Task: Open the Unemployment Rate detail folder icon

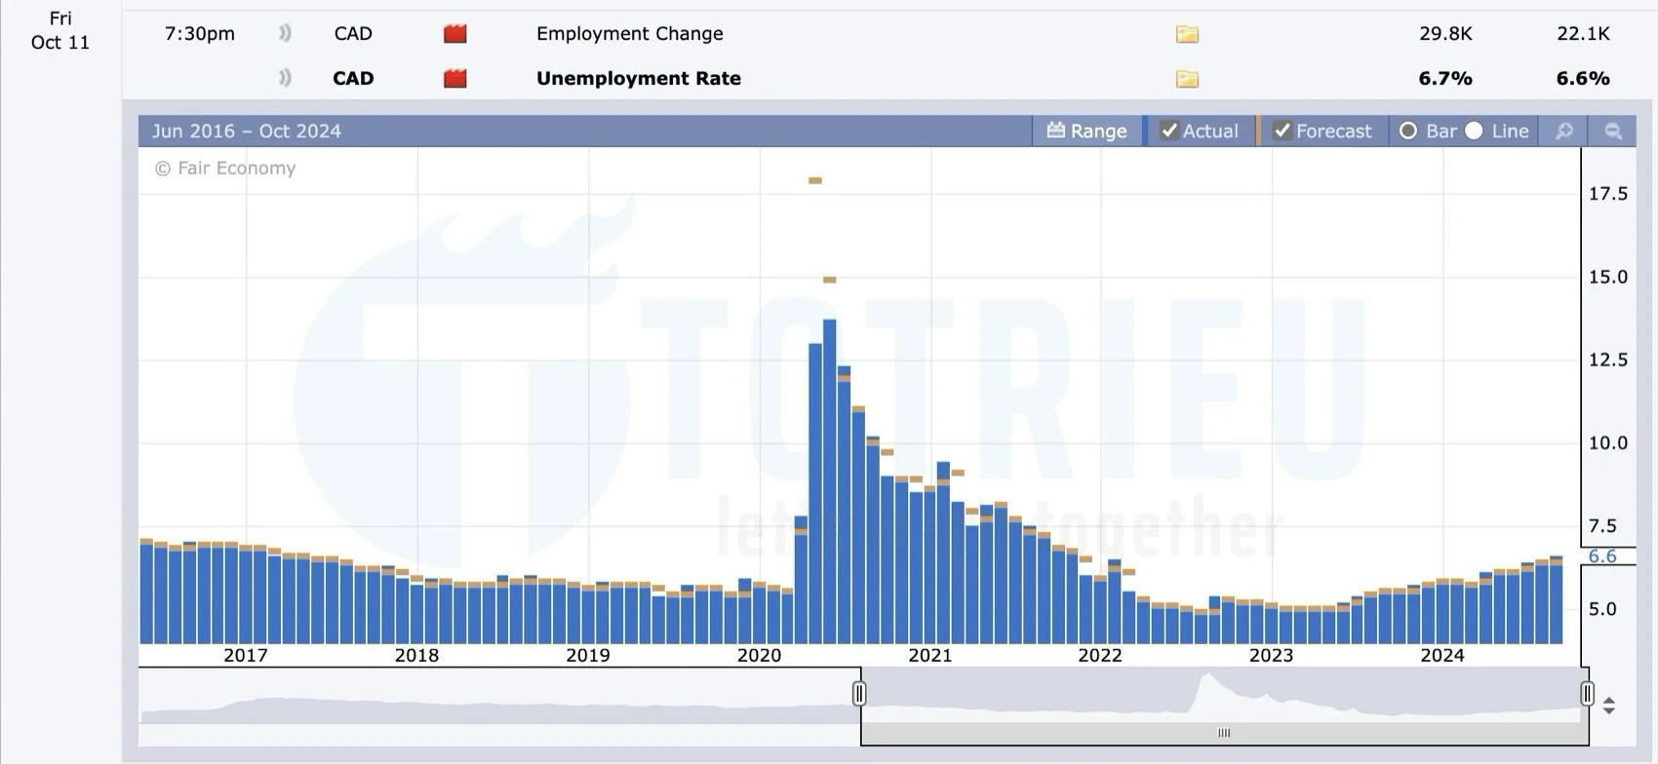Action: click(x=1187, y=79)
